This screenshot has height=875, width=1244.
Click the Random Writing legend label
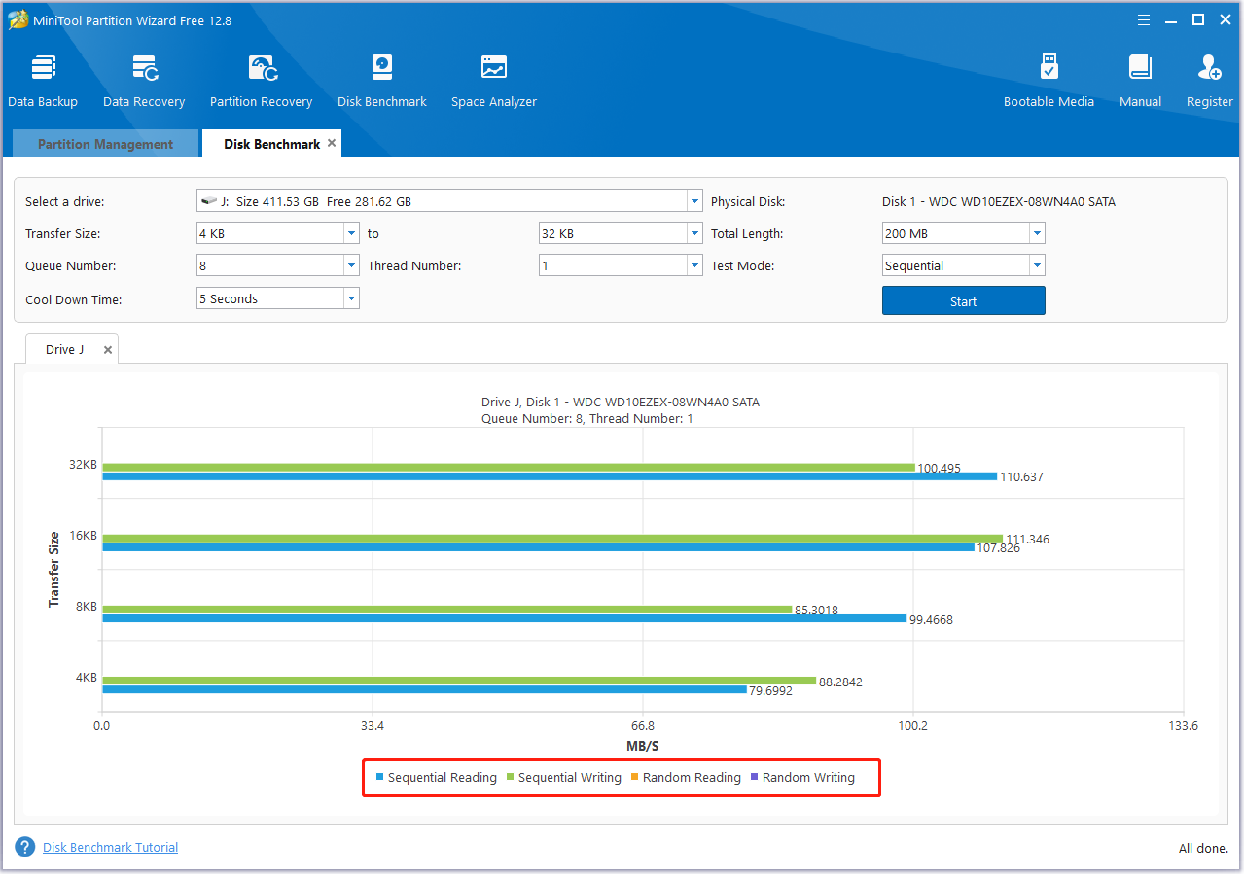(808, 777)
